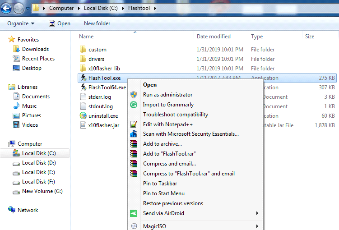Select the drivers folder icon

pyautogui.click(x=83, y=59)
